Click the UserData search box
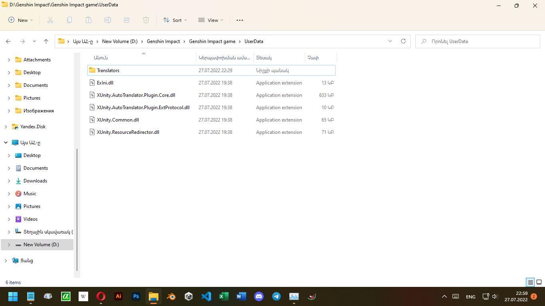 [478, 41]
